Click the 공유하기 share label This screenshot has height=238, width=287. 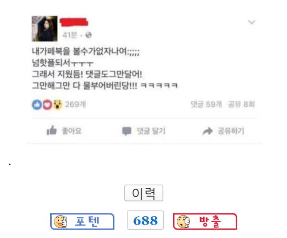tap(231, 131)
